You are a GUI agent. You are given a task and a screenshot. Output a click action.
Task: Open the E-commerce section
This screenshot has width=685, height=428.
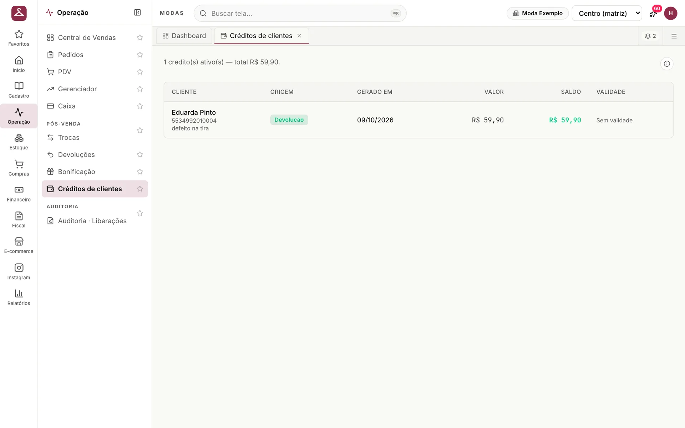[19, 246]
